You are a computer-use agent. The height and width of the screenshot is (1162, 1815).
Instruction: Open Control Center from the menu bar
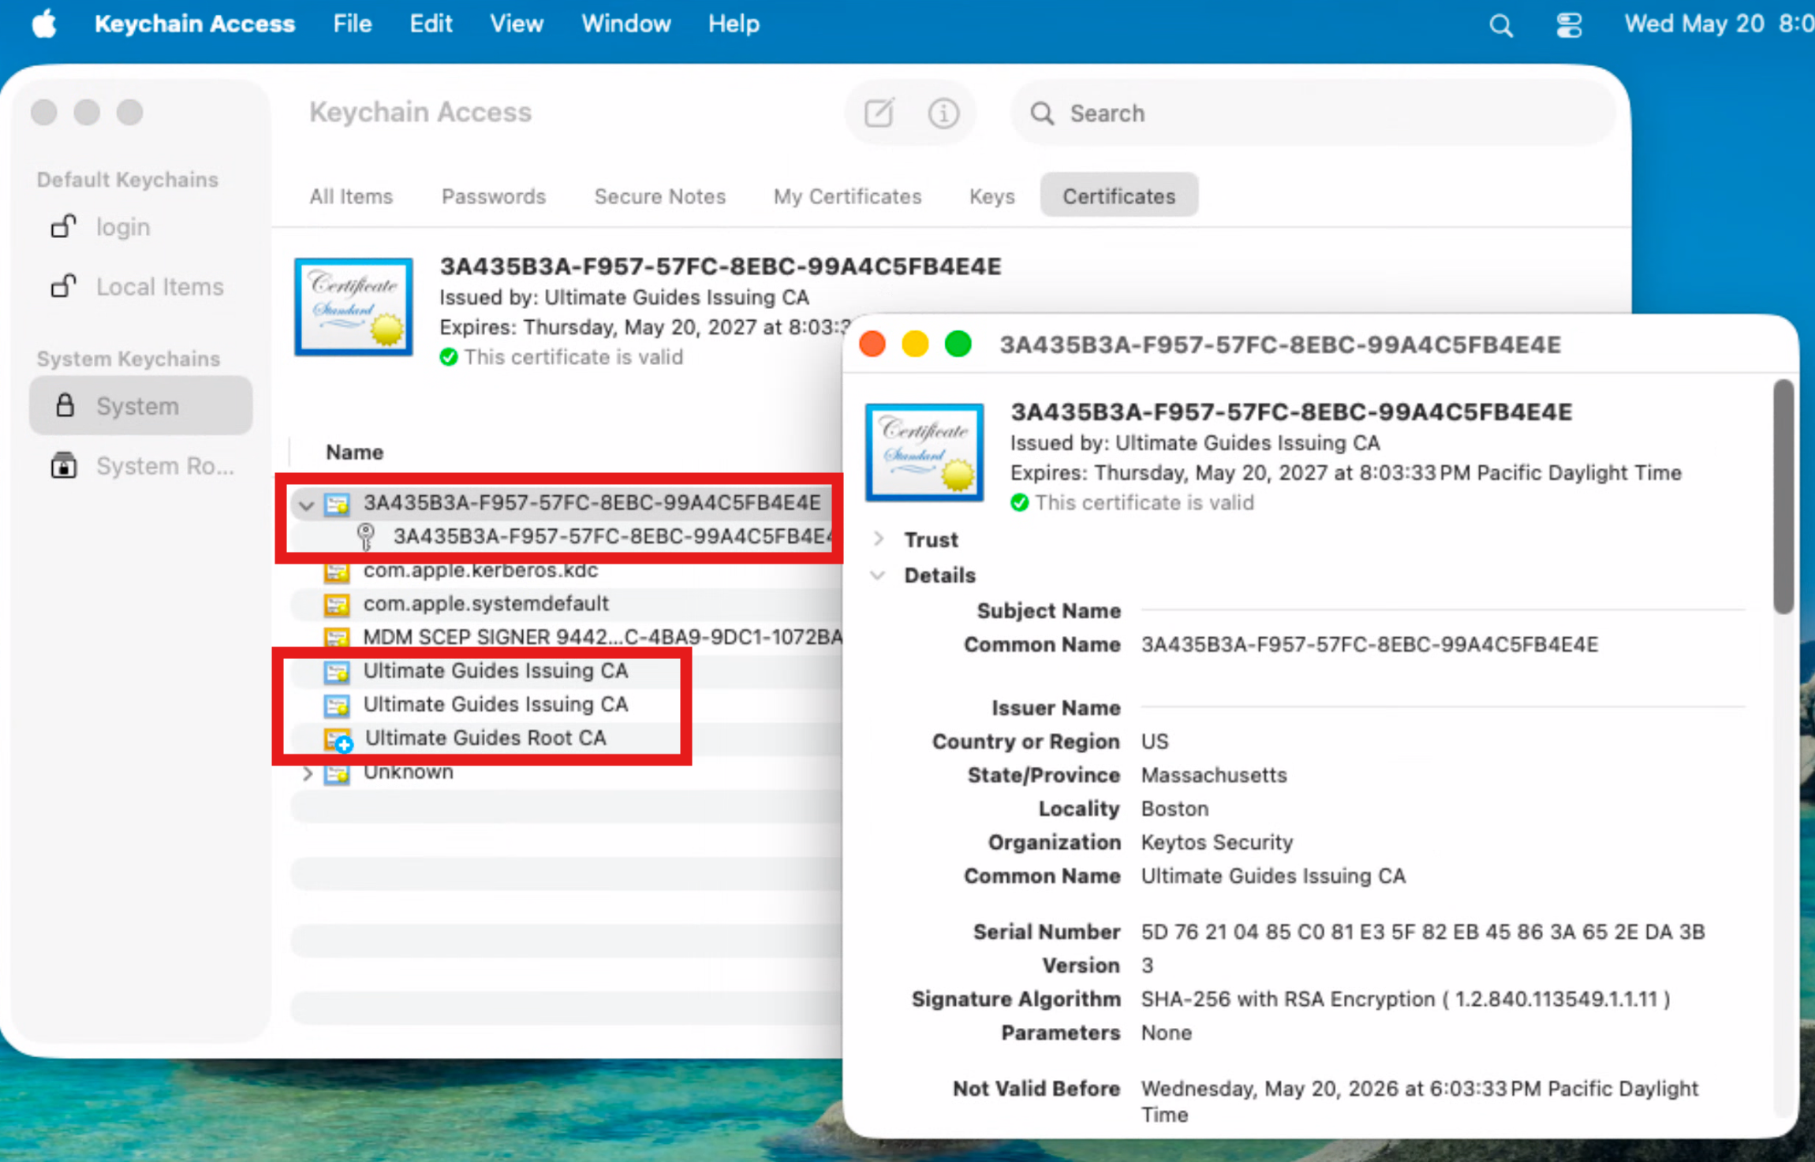pos(1568,25)
